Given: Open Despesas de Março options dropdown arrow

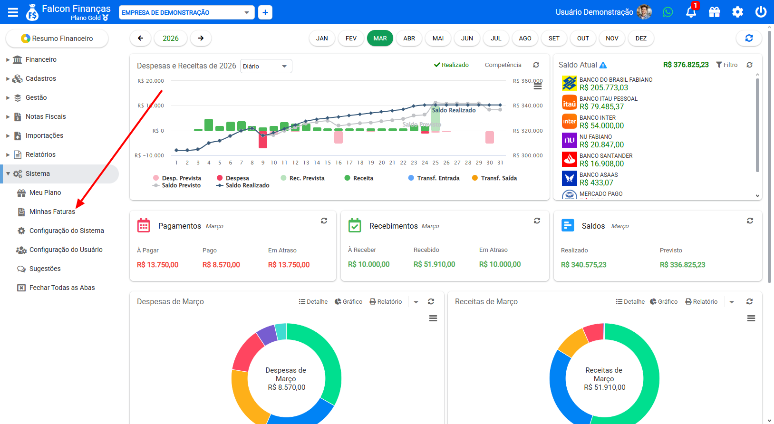Looking at the screenshot, I should [x=416, y=302].
